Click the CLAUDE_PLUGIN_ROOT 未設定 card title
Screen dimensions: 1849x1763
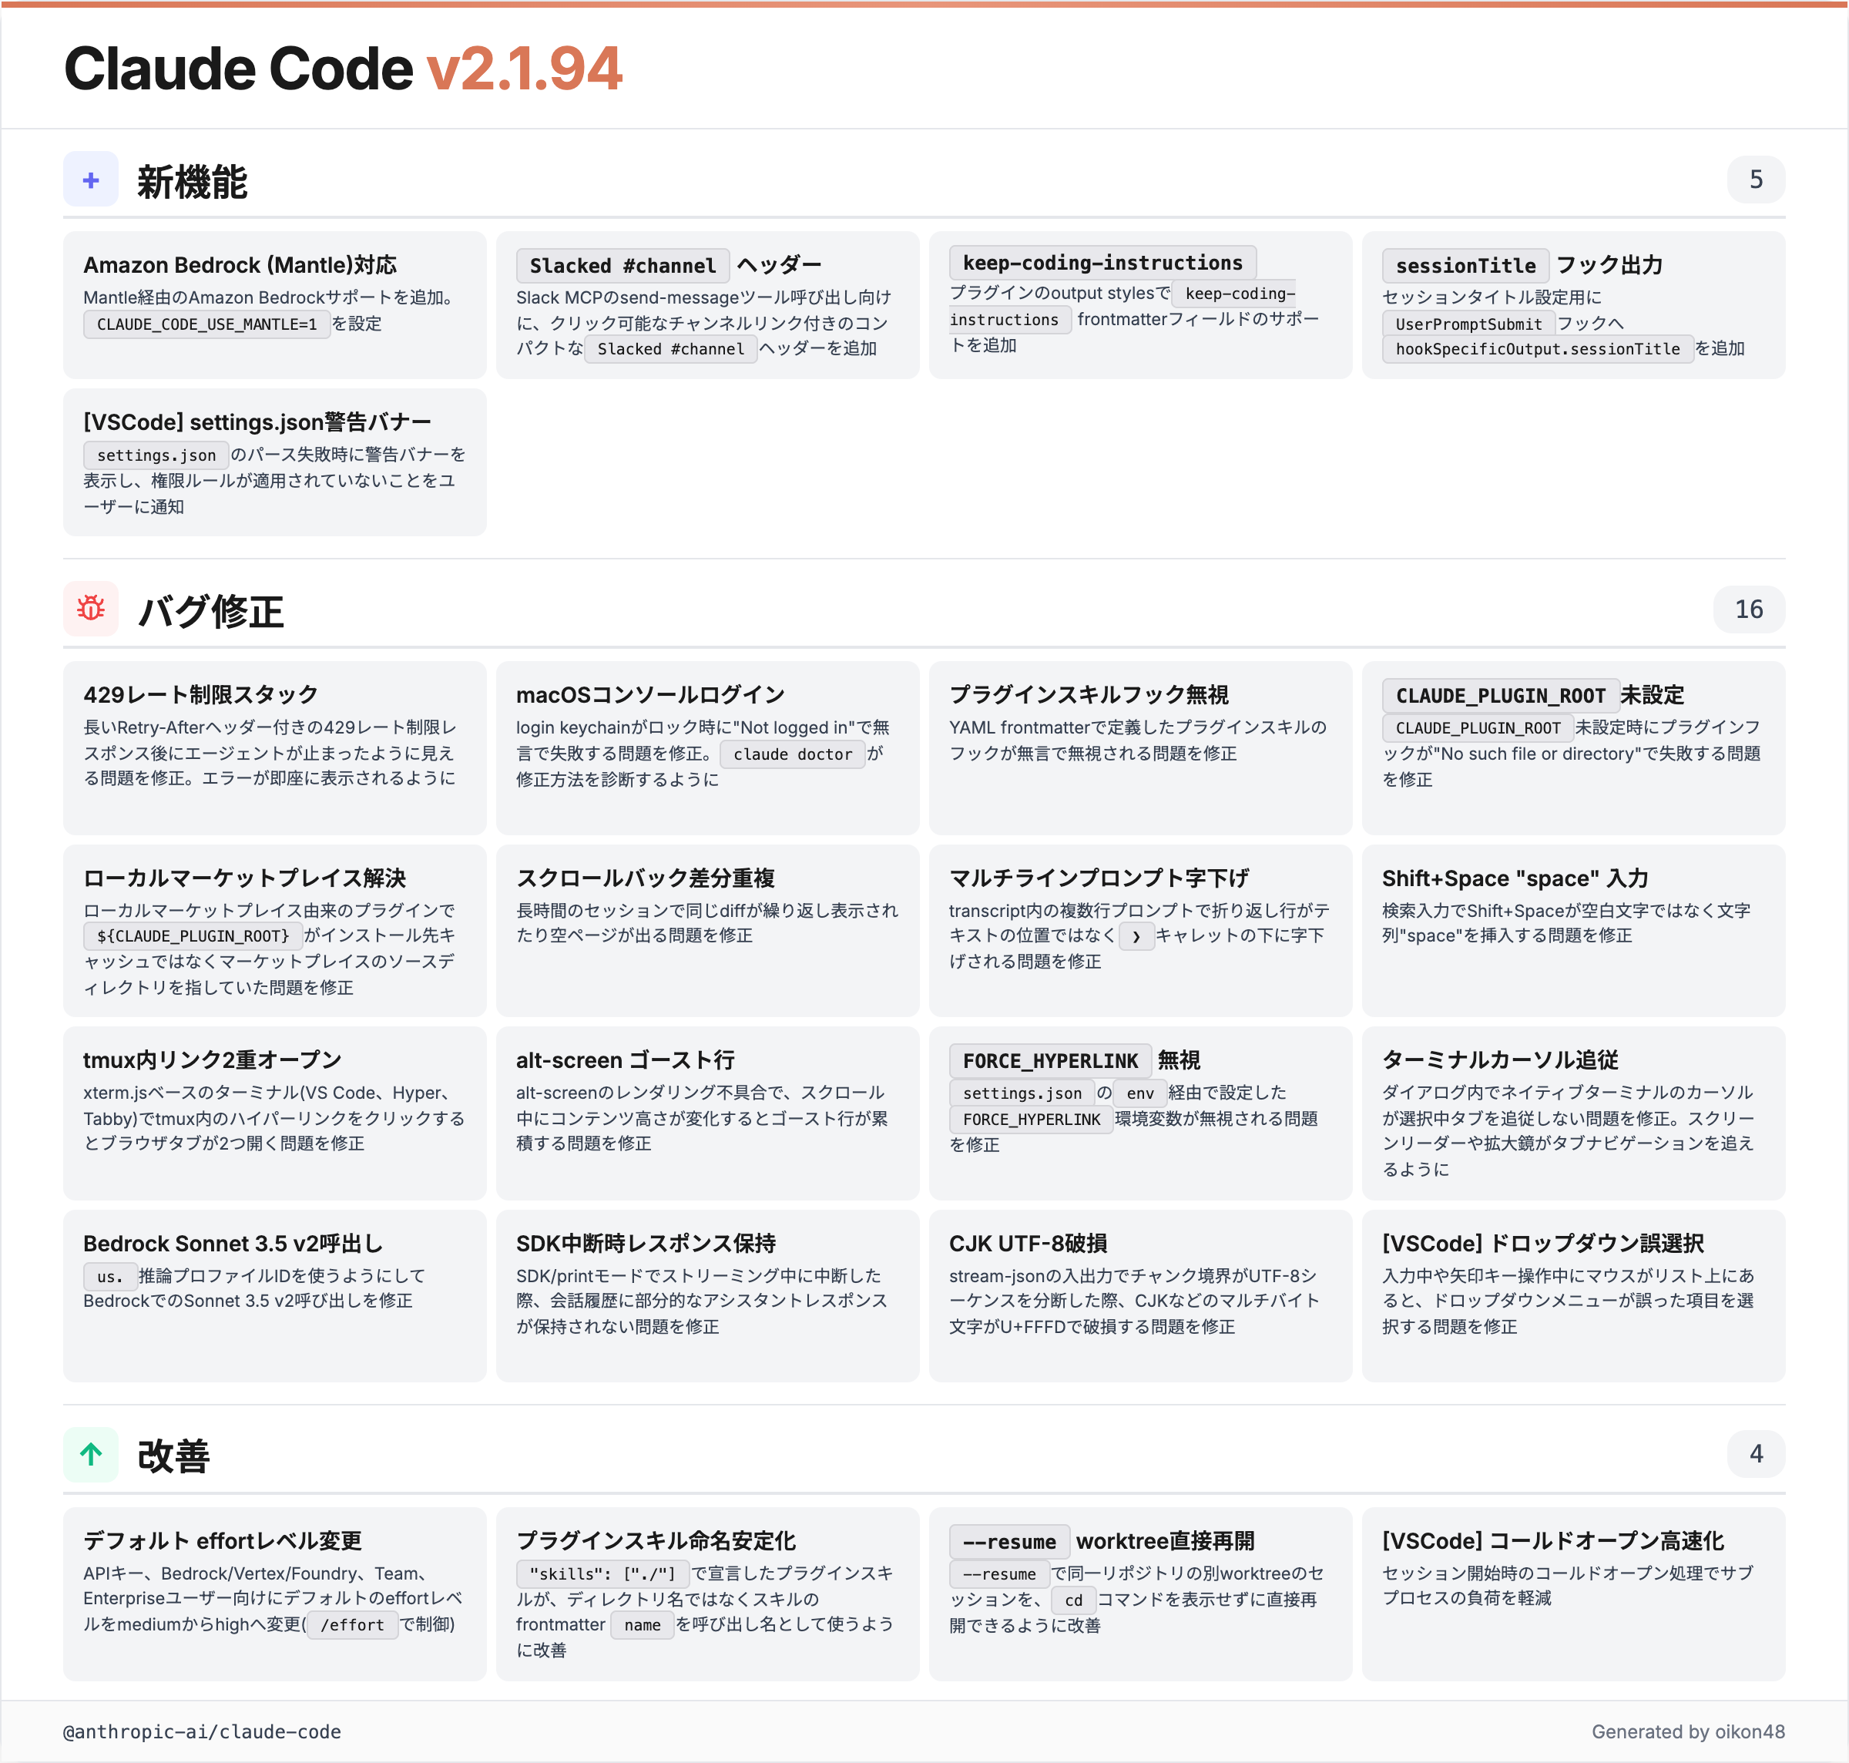point(1532,696)
